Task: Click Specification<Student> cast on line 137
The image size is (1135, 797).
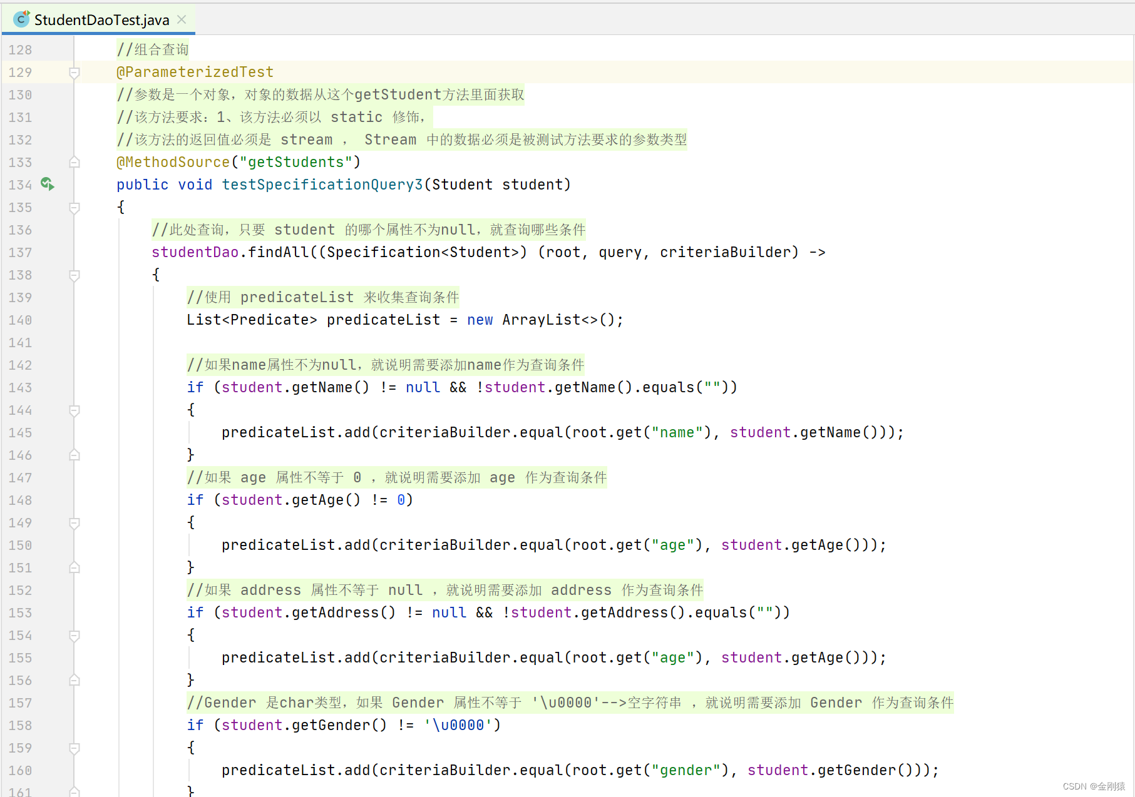Action: pyautogui.click(x=423, y=252)
